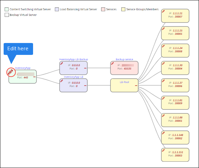Viewport: 199px width, 168px height.
Task: Click IP value 1.1.1.151 text
Action: tap(178, 152)
